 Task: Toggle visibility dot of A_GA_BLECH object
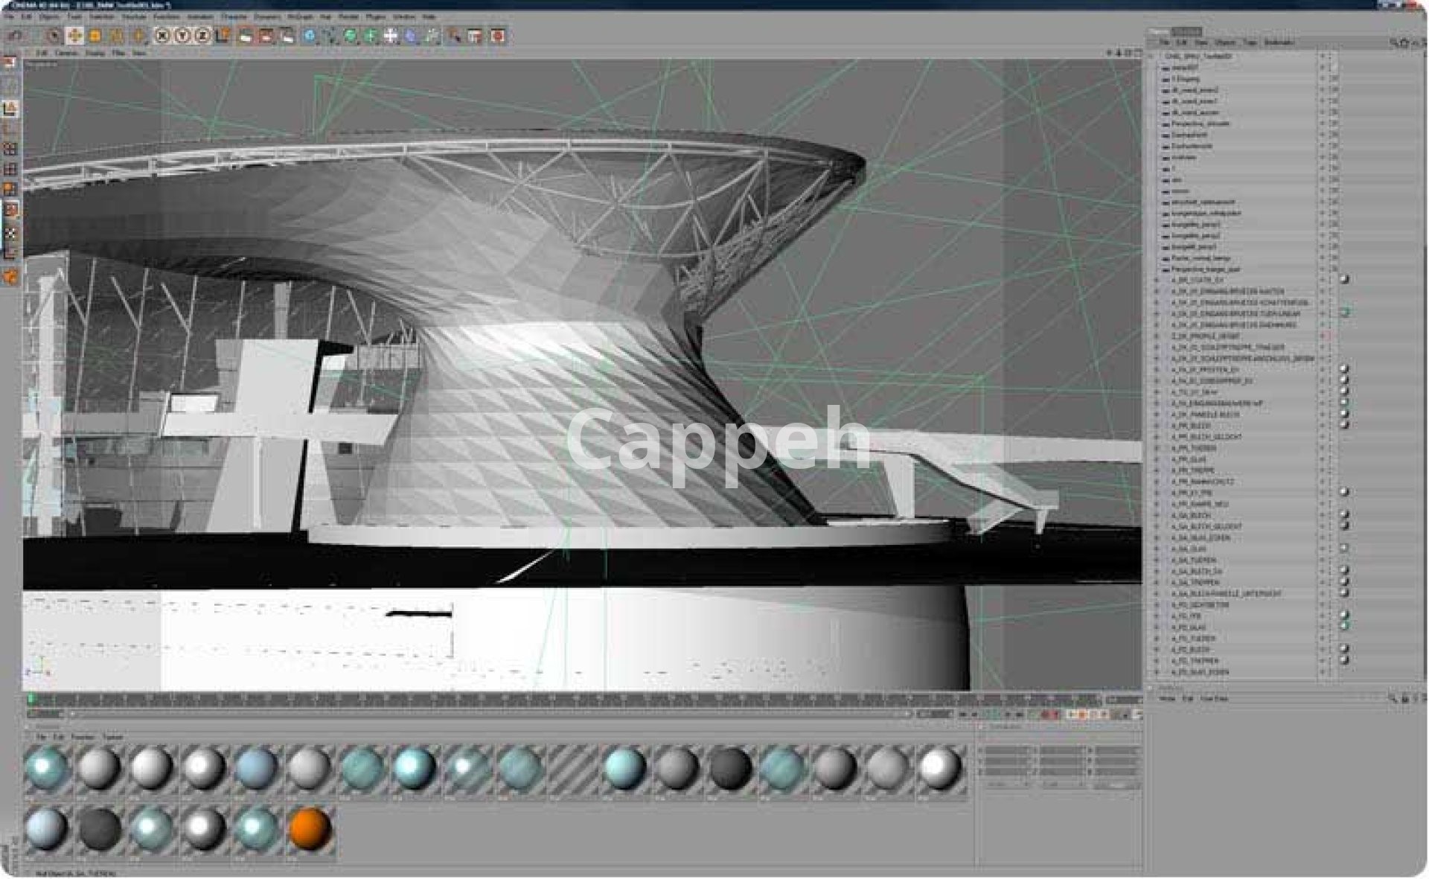1323,515
